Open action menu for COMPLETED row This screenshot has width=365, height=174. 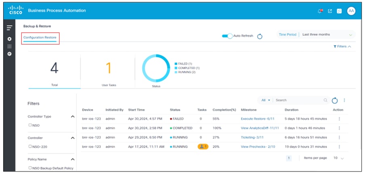[339, 128]
